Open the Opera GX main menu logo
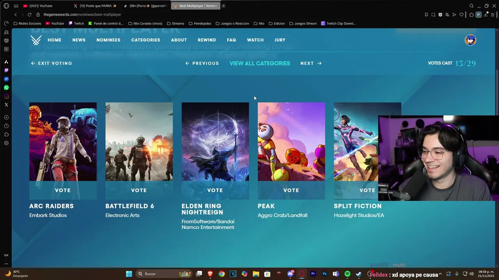The image size is (499, 280). pyautogui.click(x=6, y=6)
